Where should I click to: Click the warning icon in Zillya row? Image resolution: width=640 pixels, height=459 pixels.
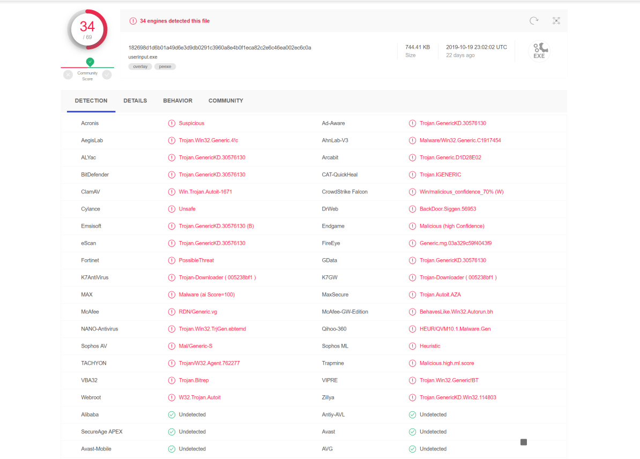(412, 397)
